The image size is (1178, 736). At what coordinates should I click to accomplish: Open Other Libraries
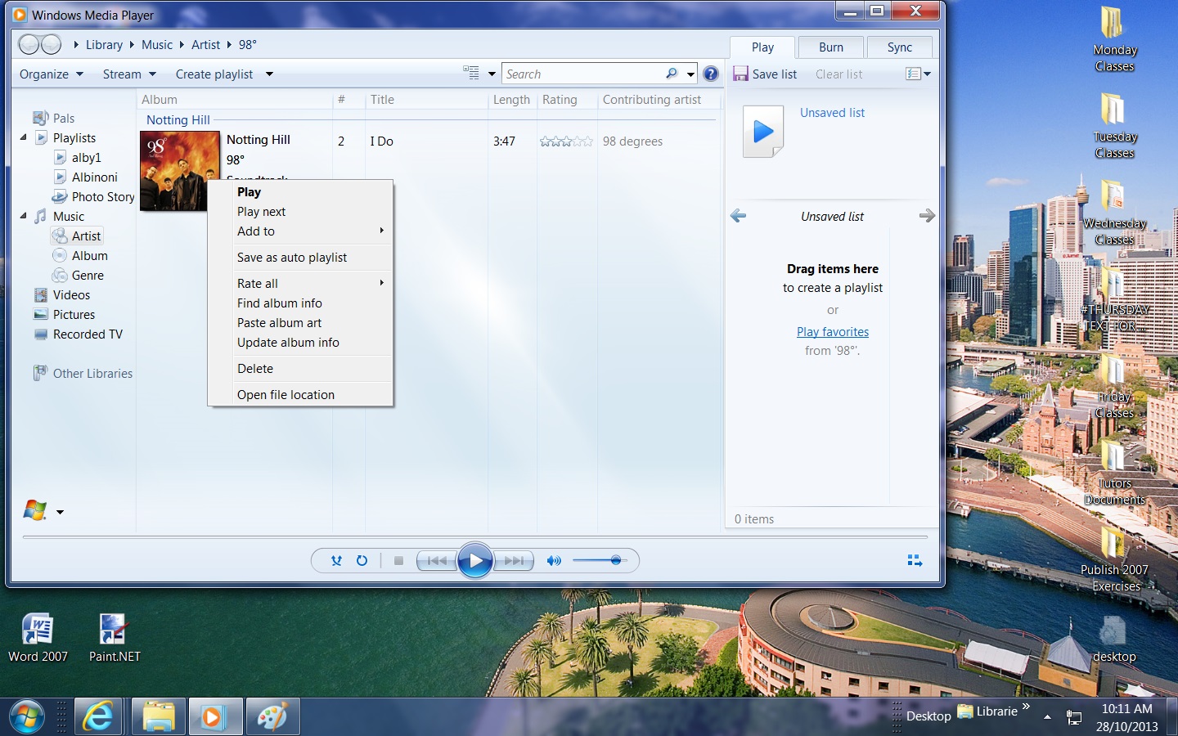tap(83, 374)
